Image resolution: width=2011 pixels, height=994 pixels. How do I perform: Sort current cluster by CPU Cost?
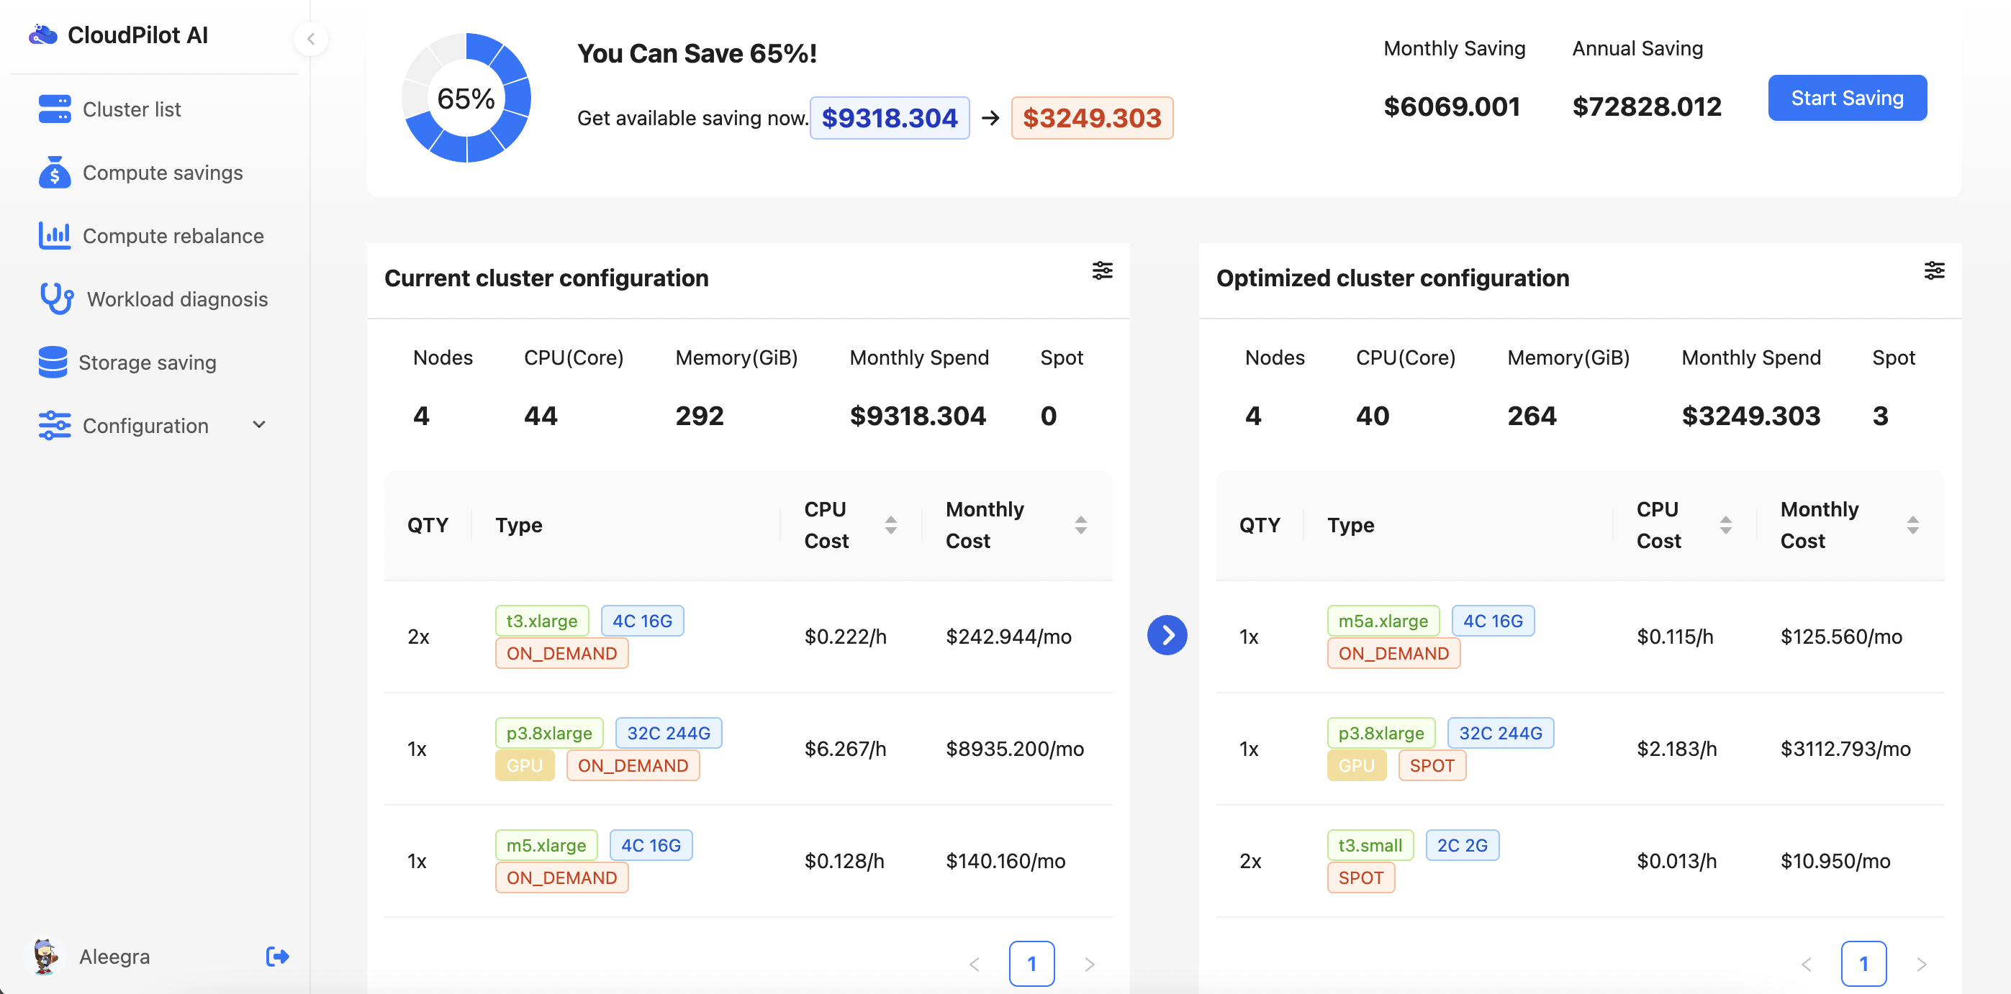(890, 525)
